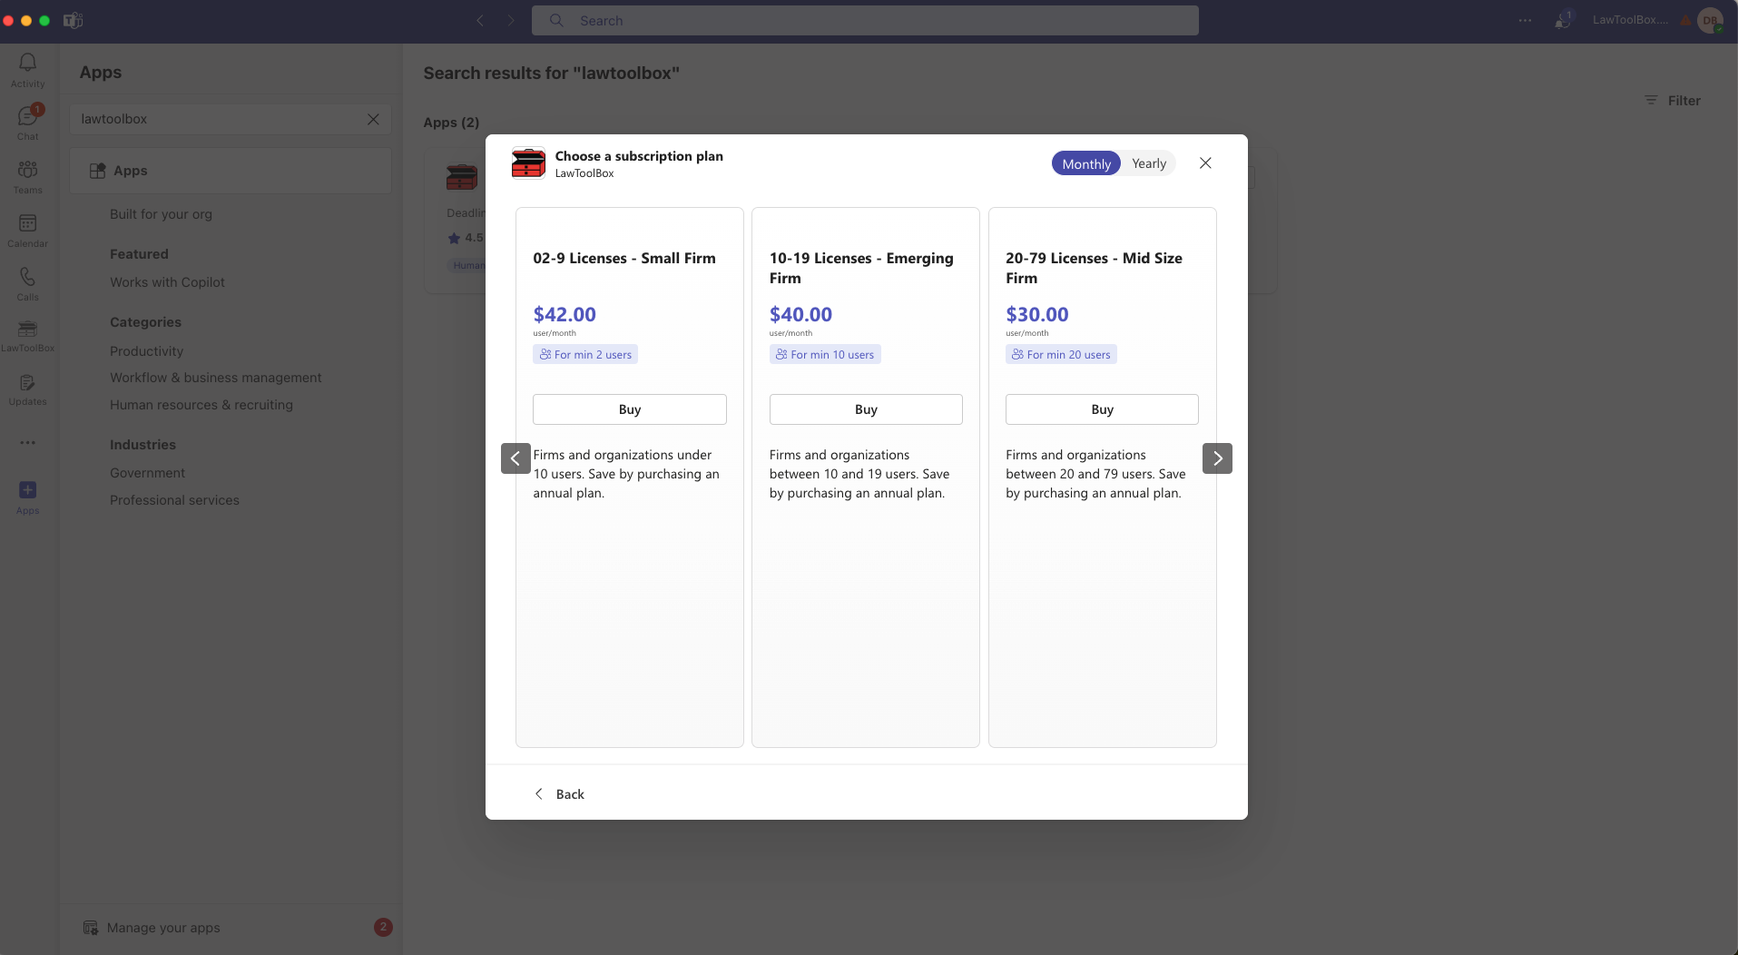Open the Apps store icon in sidebar
Screen dimensions: 1738x955
tap(28, 497)
